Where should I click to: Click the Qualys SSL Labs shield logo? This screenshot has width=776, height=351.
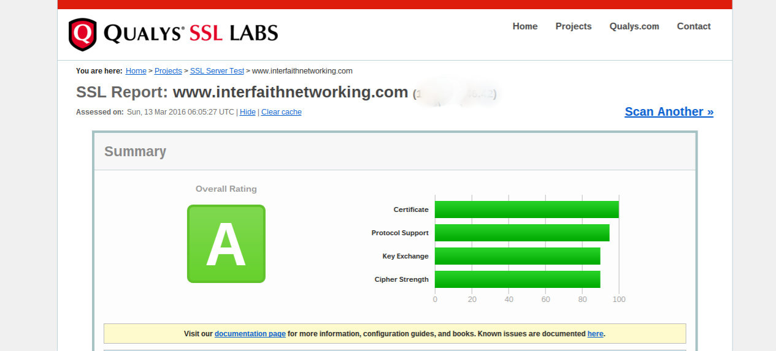(x=83, y=34)
